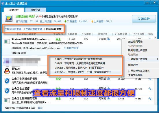
Task: Select 仅显示网络流量 filter
Action: click(x=13, y=29)
